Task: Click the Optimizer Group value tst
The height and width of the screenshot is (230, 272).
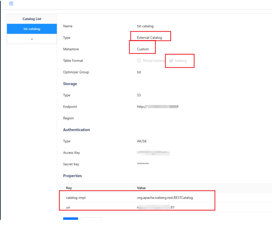Action: tap(139, 72)
